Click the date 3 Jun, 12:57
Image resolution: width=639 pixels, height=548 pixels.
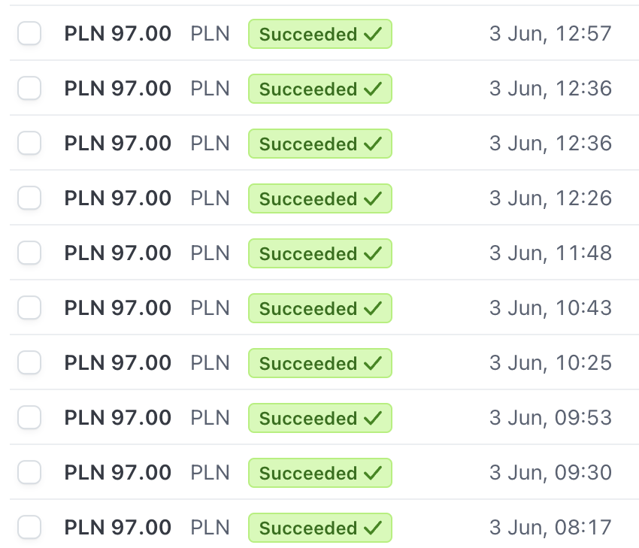tap(550, 34)
